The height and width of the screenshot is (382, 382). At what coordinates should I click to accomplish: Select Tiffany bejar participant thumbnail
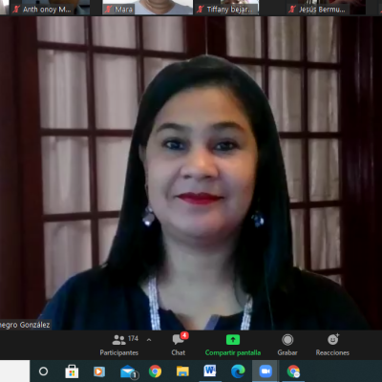click(x=226, y=8)
